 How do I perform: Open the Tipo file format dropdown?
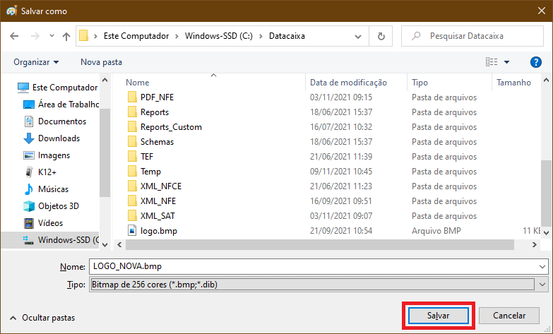point(542,284)
